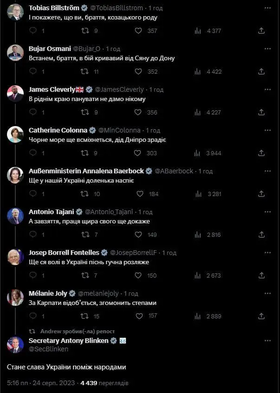The width and height of the screenshot is (280, 393).
Task: Share Bujar Osmani's tweet
Action: pos(261,71)
